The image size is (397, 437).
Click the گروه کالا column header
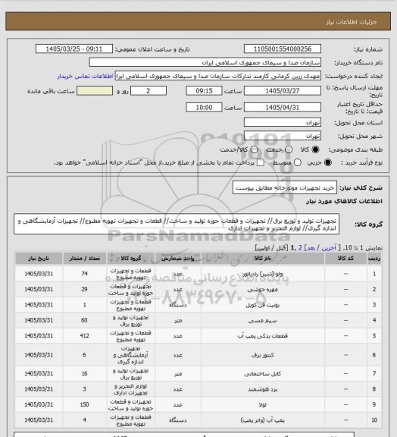pyautogui.click(x=130, y=259)
